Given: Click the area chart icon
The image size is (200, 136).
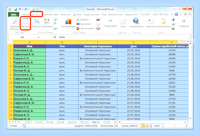Looking at the screenshot, I should point(98,20).
